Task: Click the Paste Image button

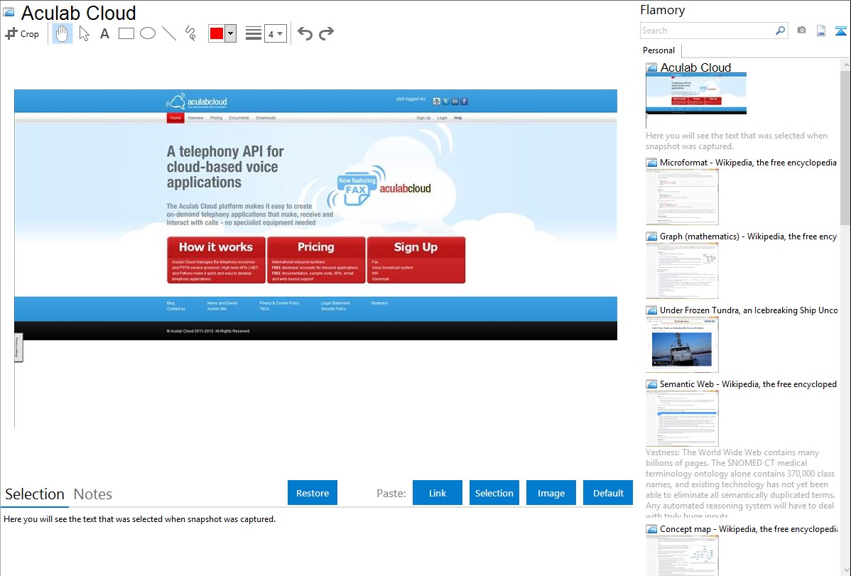Action: click(x=551, y=493)
